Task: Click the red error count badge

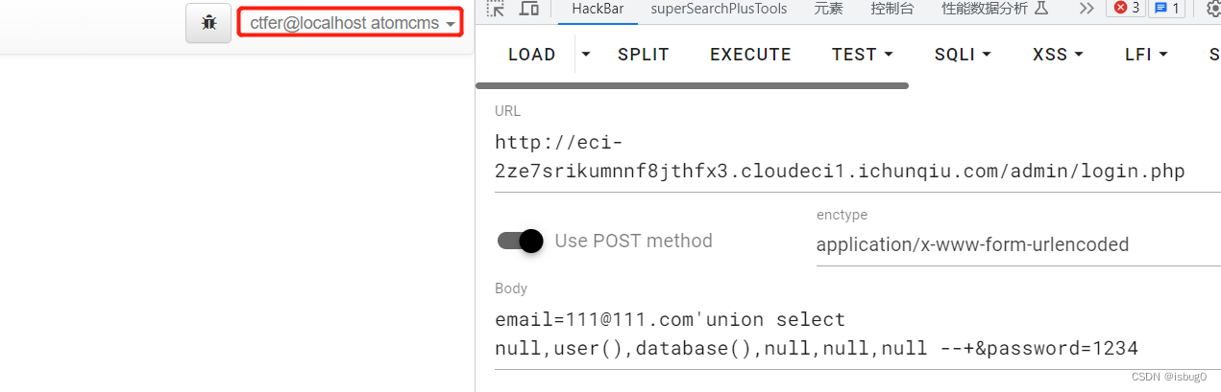Action: pyautogui.click(x=1125, y=9)
